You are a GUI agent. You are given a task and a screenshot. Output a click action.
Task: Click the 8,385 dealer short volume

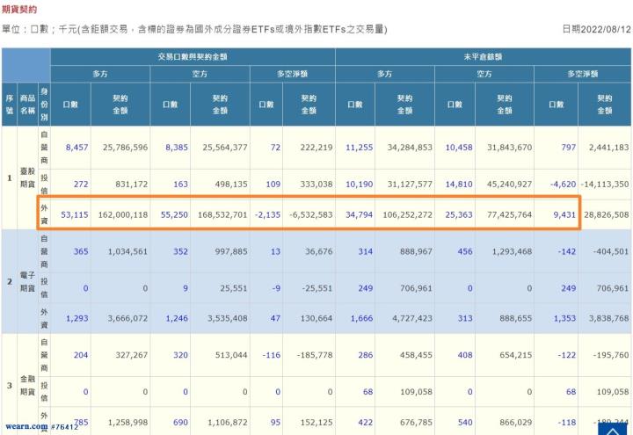tap(178, 148)
